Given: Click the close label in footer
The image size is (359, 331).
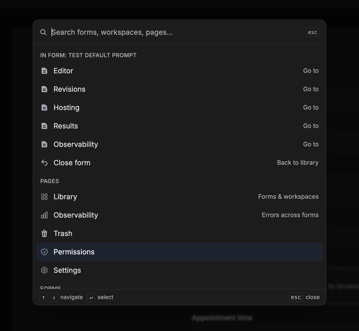Looking at the screenshot, I should [x=313, y=297].
